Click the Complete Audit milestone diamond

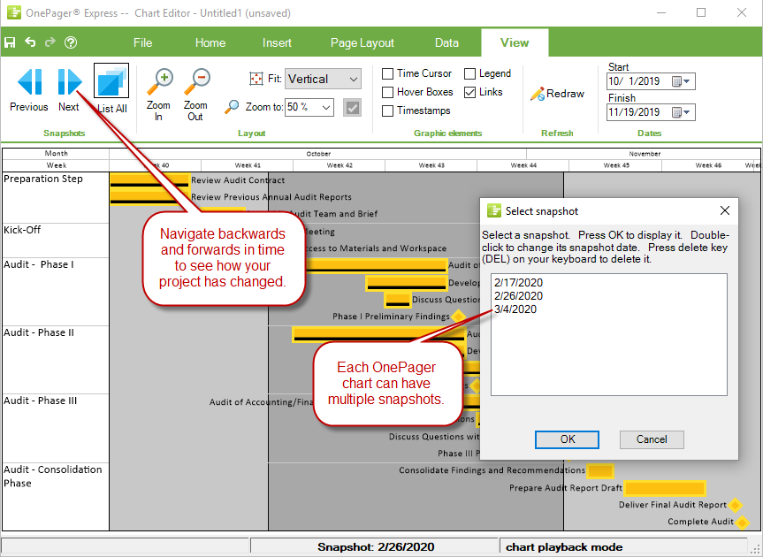click(742, 523)
